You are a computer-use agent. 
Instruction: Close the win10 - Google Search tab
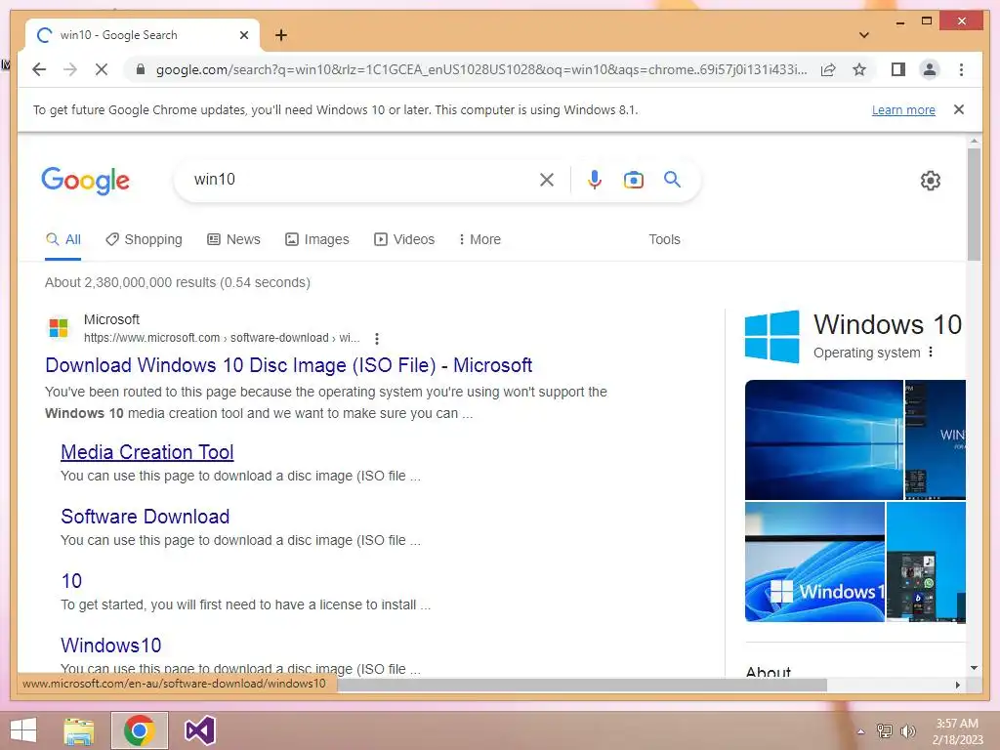coord(243,35)
